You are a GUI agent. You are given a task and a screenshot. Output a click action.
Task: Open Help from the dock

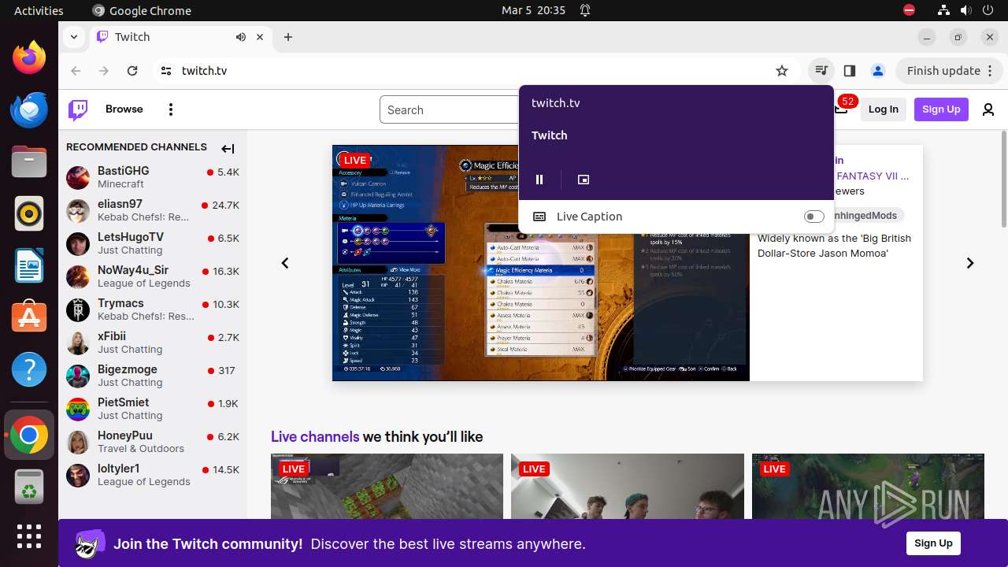coord(29,369)
